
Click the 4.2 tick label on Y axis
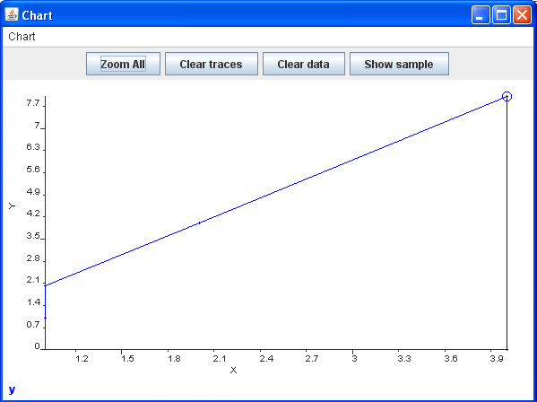point(33,214)
